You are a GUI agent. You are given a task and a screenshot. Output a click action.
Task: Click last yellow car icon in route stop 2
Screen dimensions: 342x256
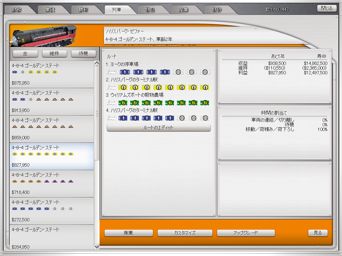pyautogui.click(x=205, y=87)
